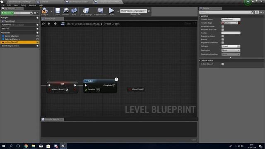The width and height of the screenshot is (265, 149).
Task: Add a macro with the Macros plus icon
Action: (x=37, y=29)
